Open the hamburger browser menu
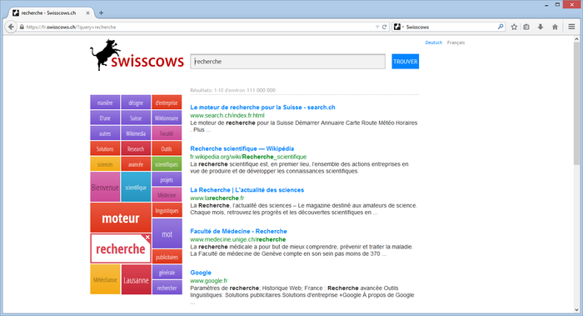Image resolution: width=583 pixels, height=316 pixels. click(x=571, y=27)
